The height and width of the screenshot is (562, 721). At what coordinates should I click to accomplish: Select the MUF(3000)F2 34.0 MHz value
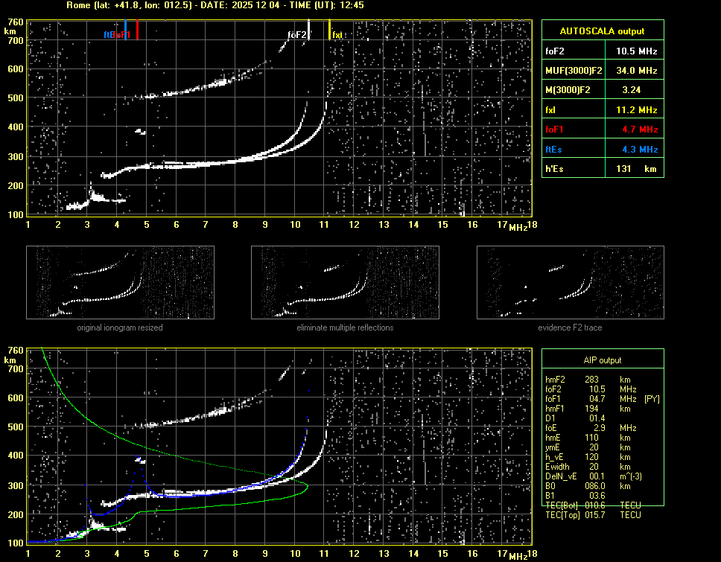pos(636,71)
